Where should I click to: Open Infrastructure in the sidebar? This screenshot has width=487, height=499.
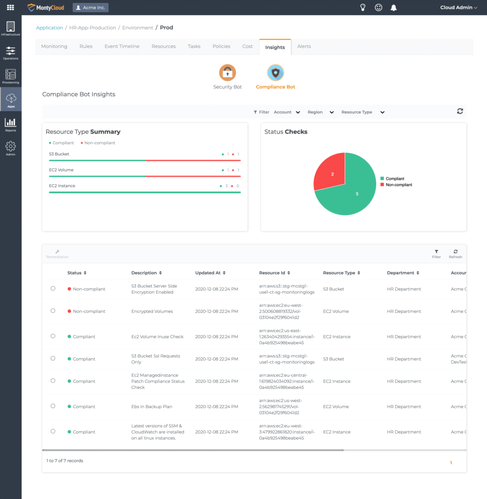[11, 29]
